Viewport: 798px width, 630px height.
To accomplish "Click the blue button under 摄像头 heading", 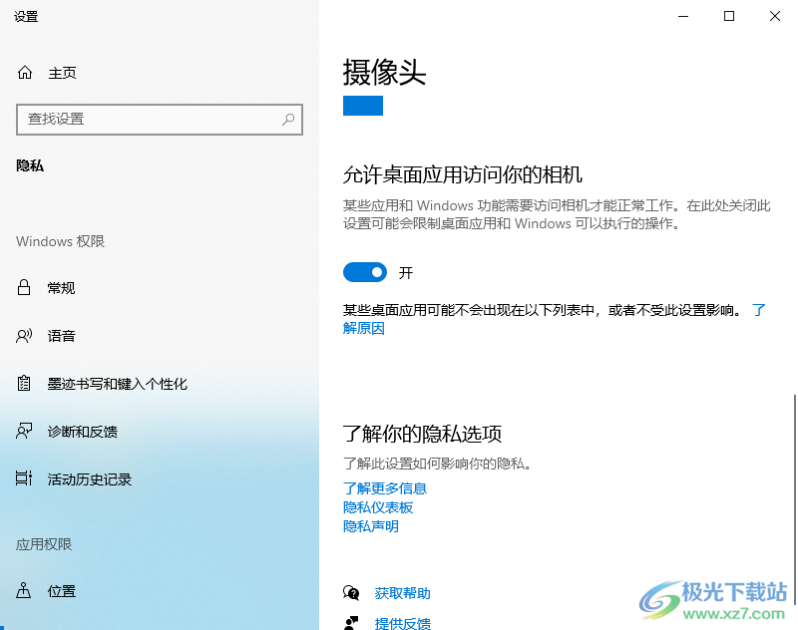I will [x=363, y=106].
